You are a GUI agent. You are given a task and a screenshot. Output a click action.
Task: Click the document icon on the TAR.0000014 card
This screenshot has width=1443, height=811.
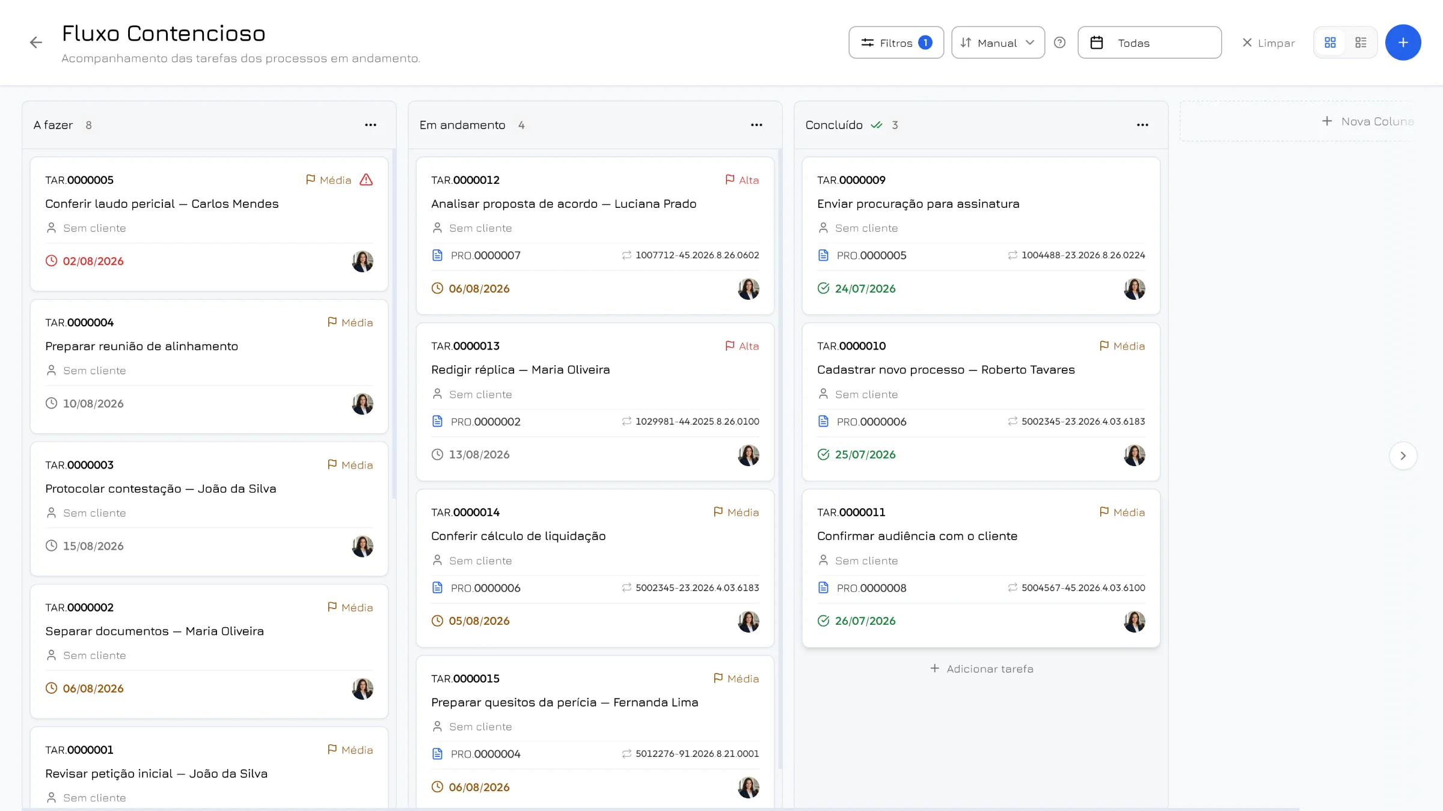coord(438,588)
